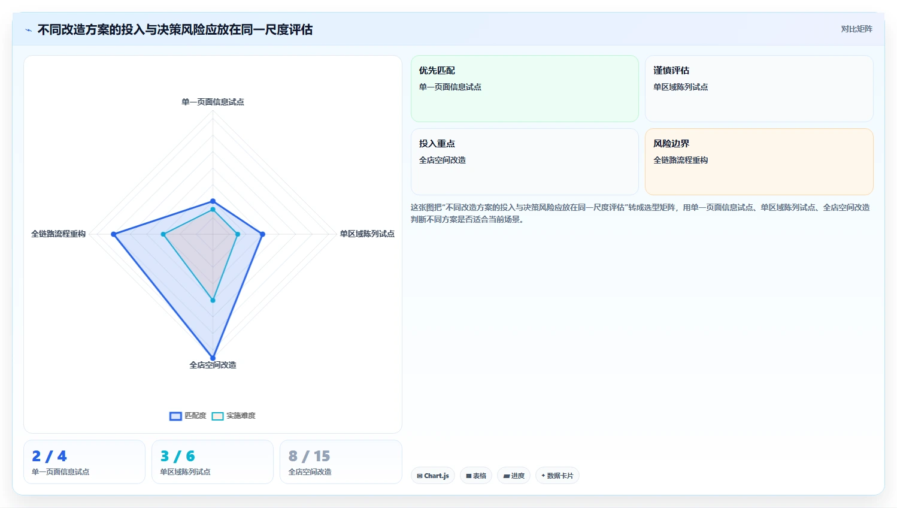Click the 实施难度 data point on 单区域陈列试点 axis
The image size is (897, 508).
coord(238,234)
